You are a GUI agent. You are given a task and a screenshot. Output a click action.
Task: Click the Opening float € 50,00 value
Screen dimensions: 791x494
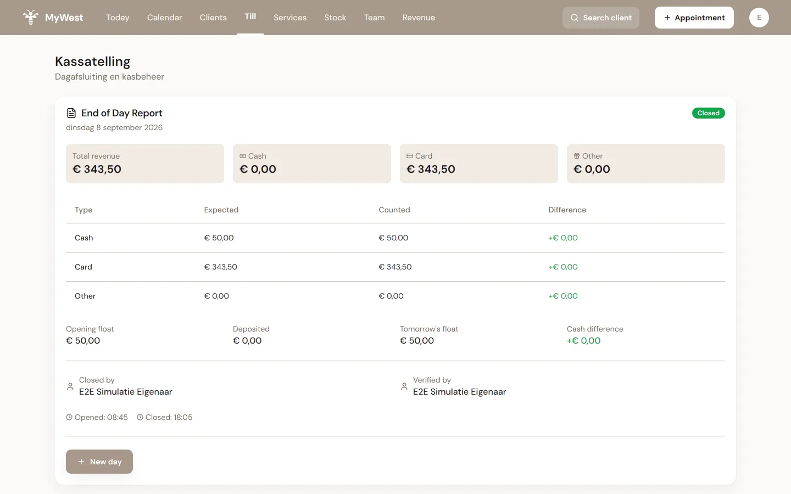tap(83, 340)
